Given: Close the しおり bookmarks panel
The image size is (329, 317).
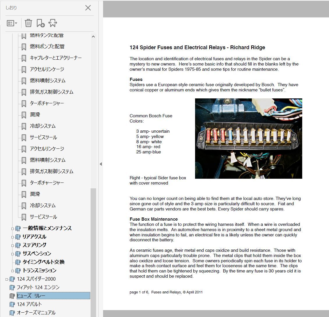Looking at the screenshot, I should point(88,8).
